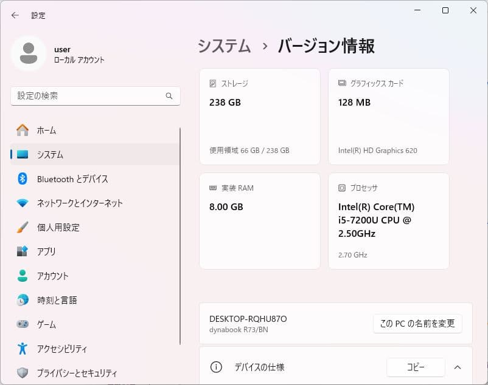
Task: Click the accessibility figure icon
Action: pyautogui.click(x=24, y=349)
